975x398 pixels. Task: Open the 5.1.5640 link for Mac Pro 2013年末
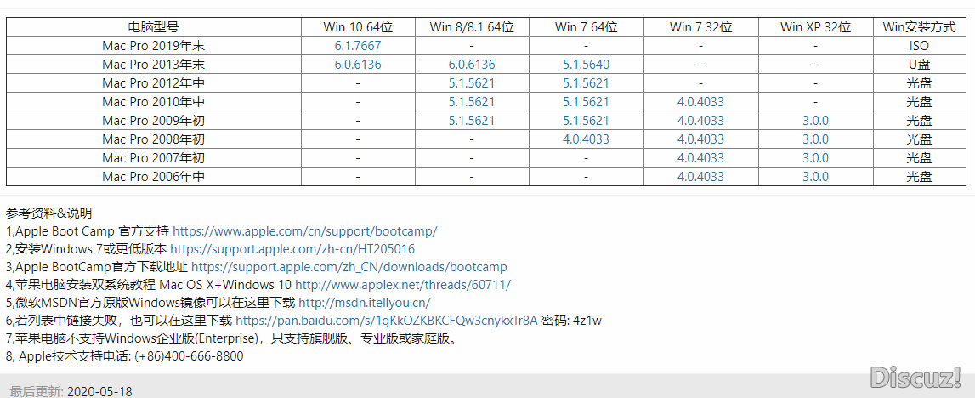click(586, 65)
